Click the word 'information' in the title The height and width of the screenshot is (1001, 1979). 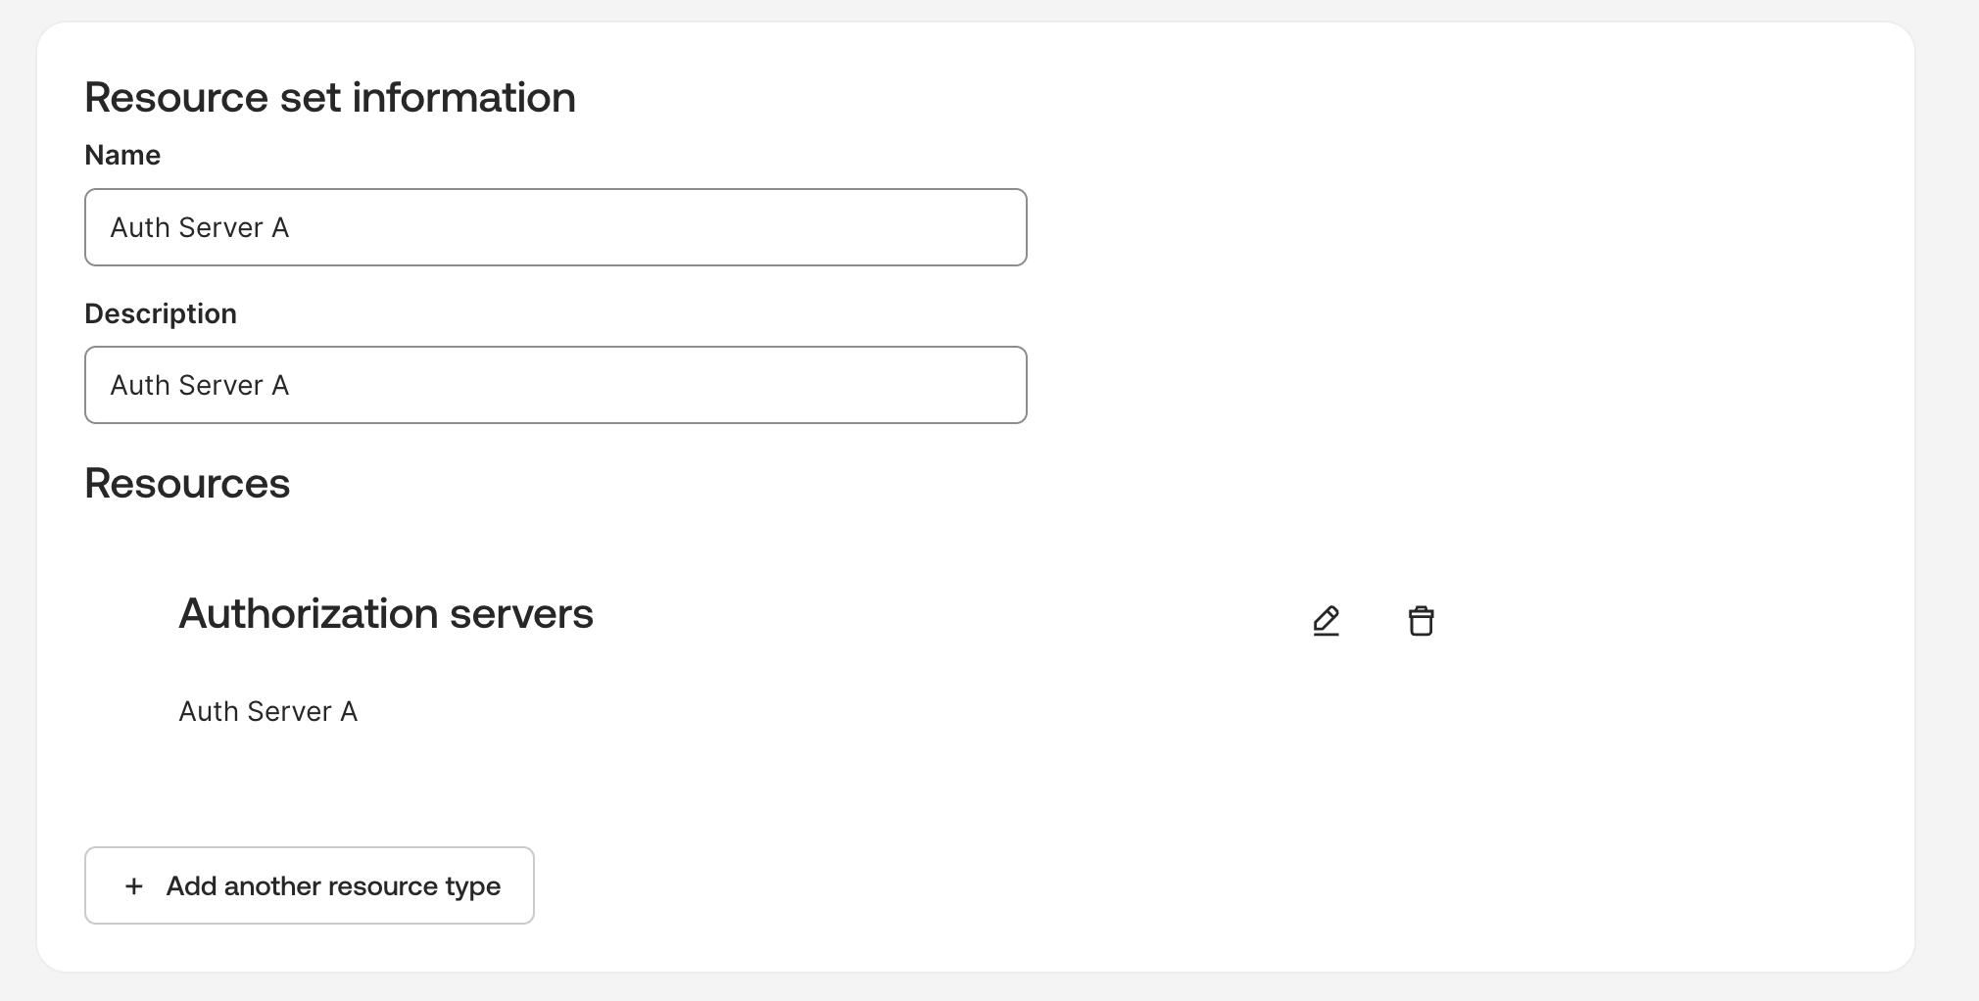[x=463, y=98]
